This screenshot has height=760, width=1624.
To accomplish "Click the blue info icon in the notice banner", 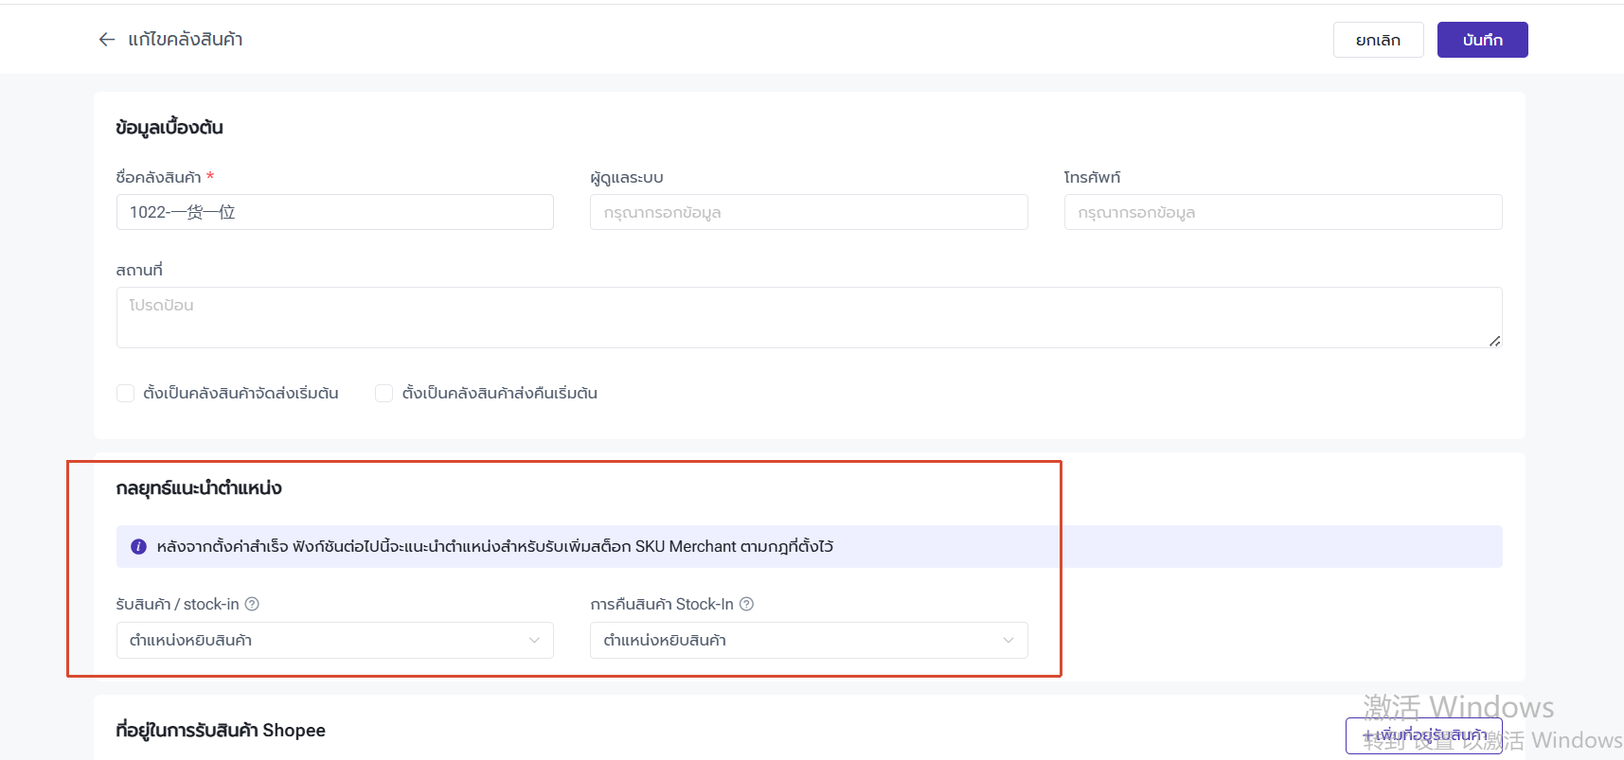I will [x=138, y=546].
